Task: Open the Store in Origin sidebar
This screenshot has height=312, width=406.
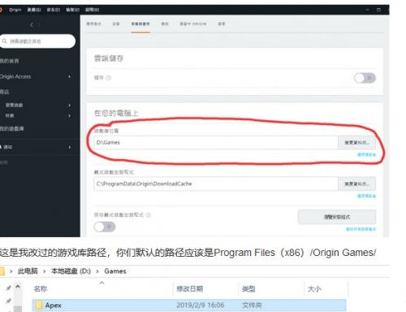Action: (4, 92)
